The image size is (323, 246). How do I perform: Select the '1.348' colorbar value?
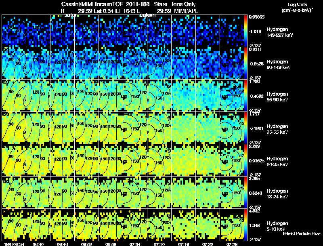255,226
